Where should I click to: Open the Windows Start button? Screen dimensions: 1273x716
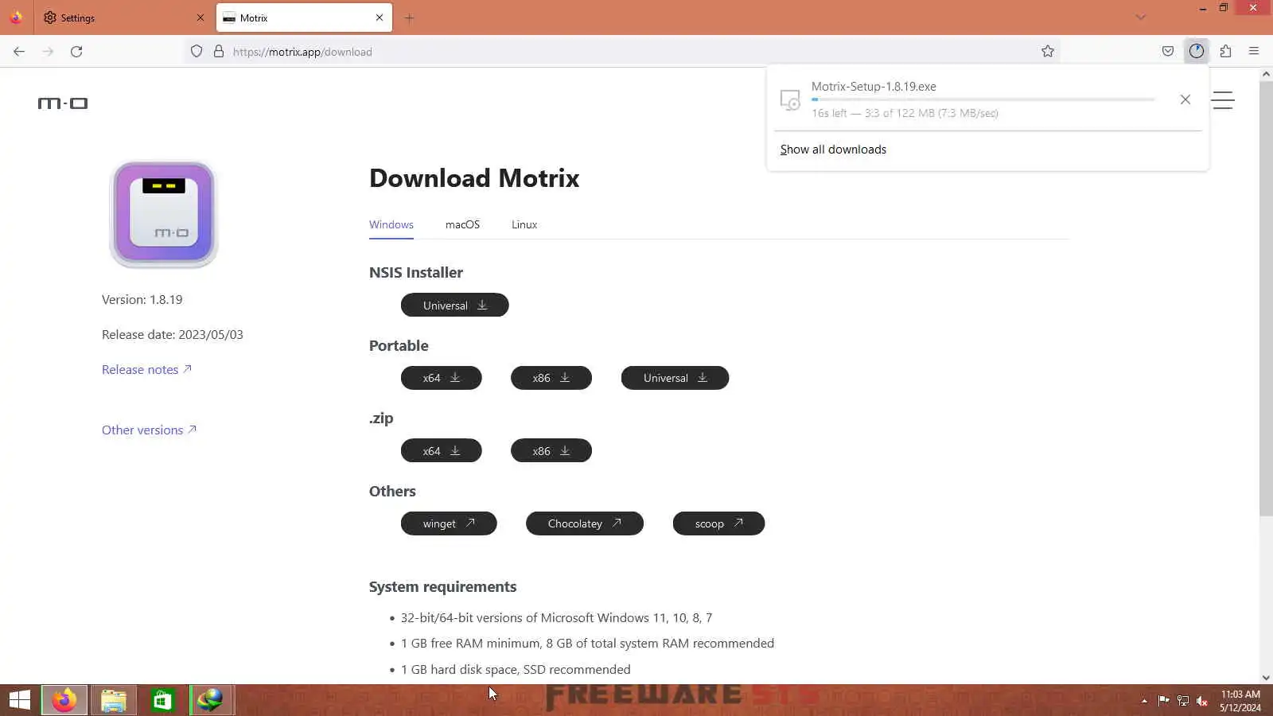19,700
